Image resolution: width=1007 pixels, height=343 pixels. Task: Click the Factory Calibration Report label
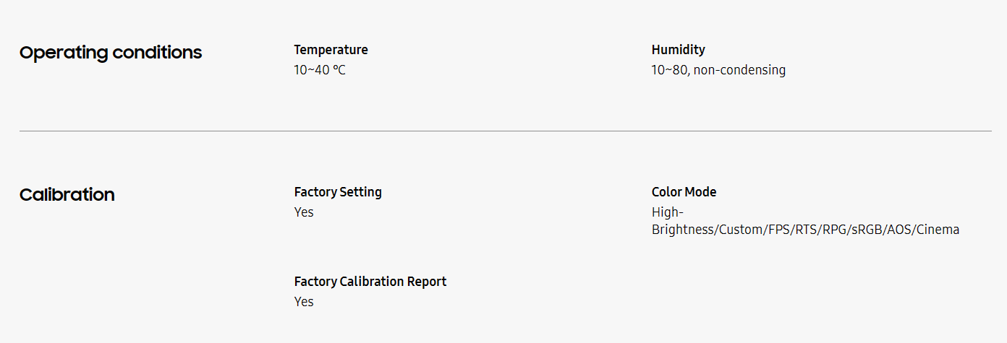click(x=370, y=282)
